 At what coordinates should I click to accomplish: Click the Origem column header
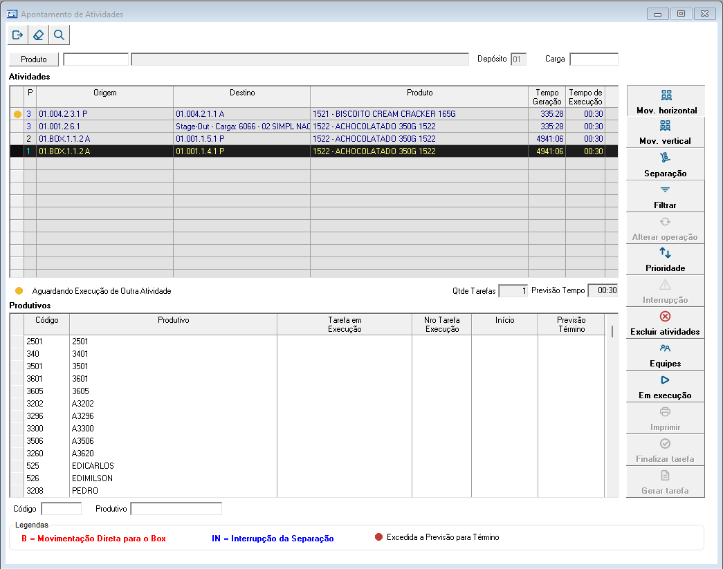105,97
